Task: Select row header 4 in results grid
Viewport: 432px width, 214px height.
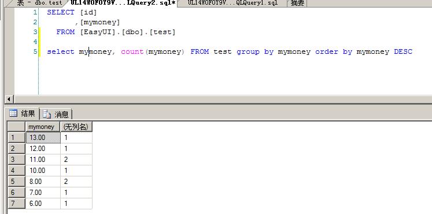Action: coord(16,171)
